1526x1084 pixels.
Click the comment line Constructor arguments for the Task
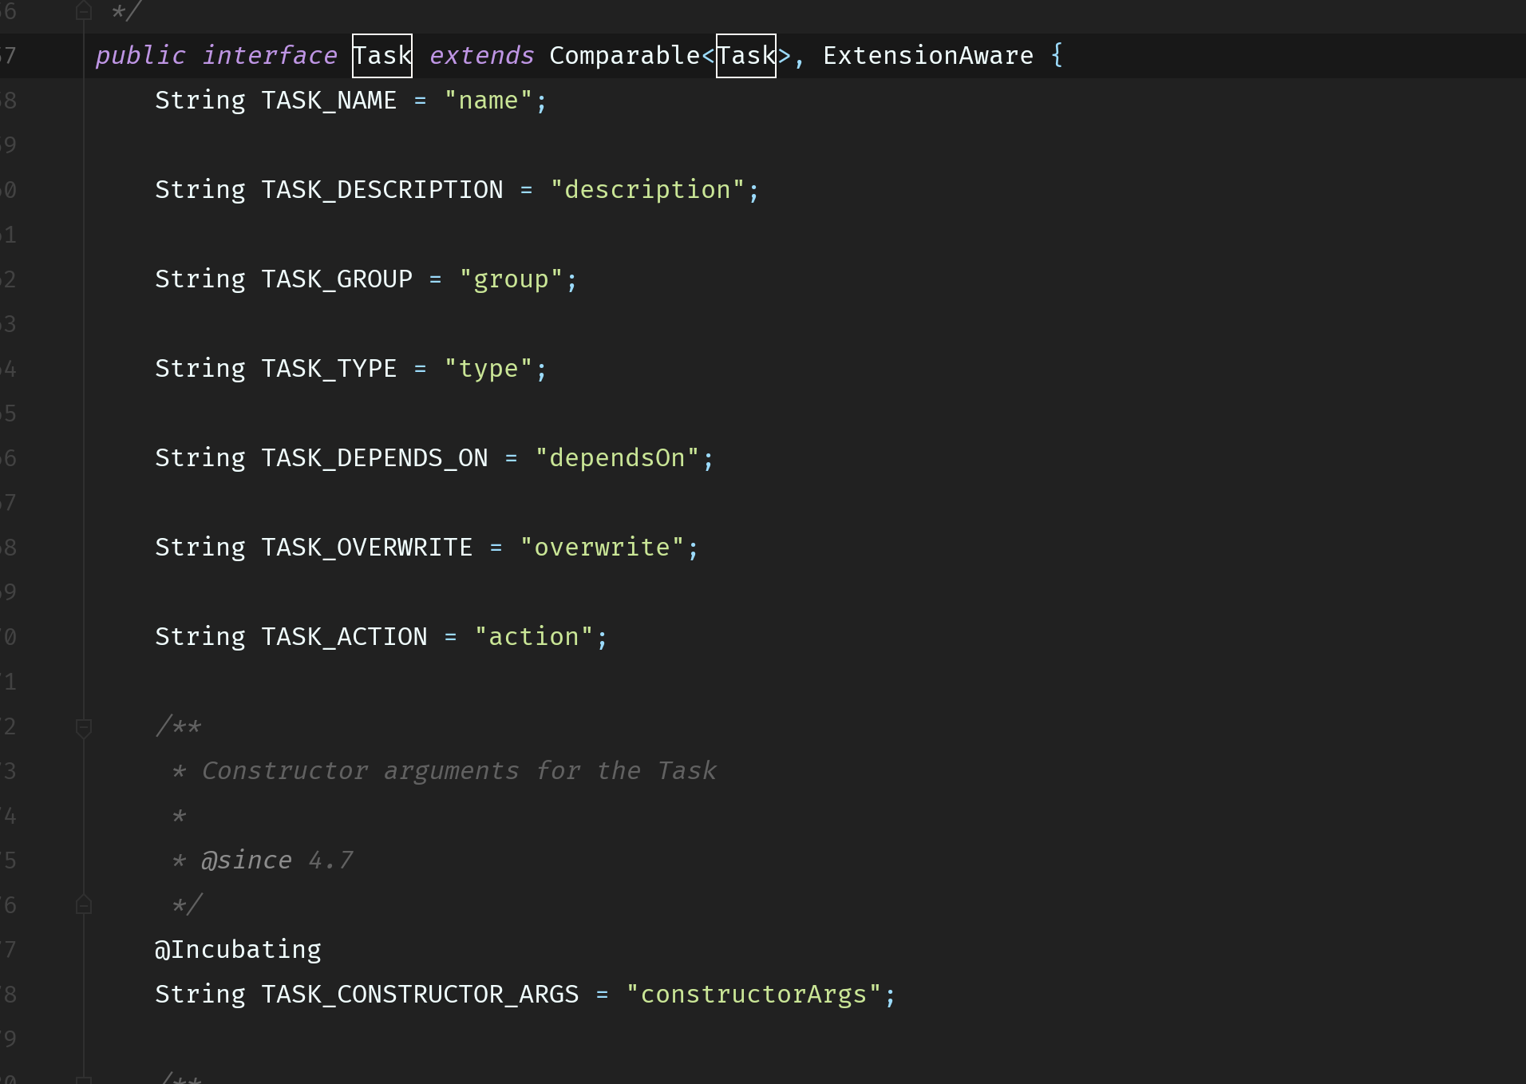459,771
